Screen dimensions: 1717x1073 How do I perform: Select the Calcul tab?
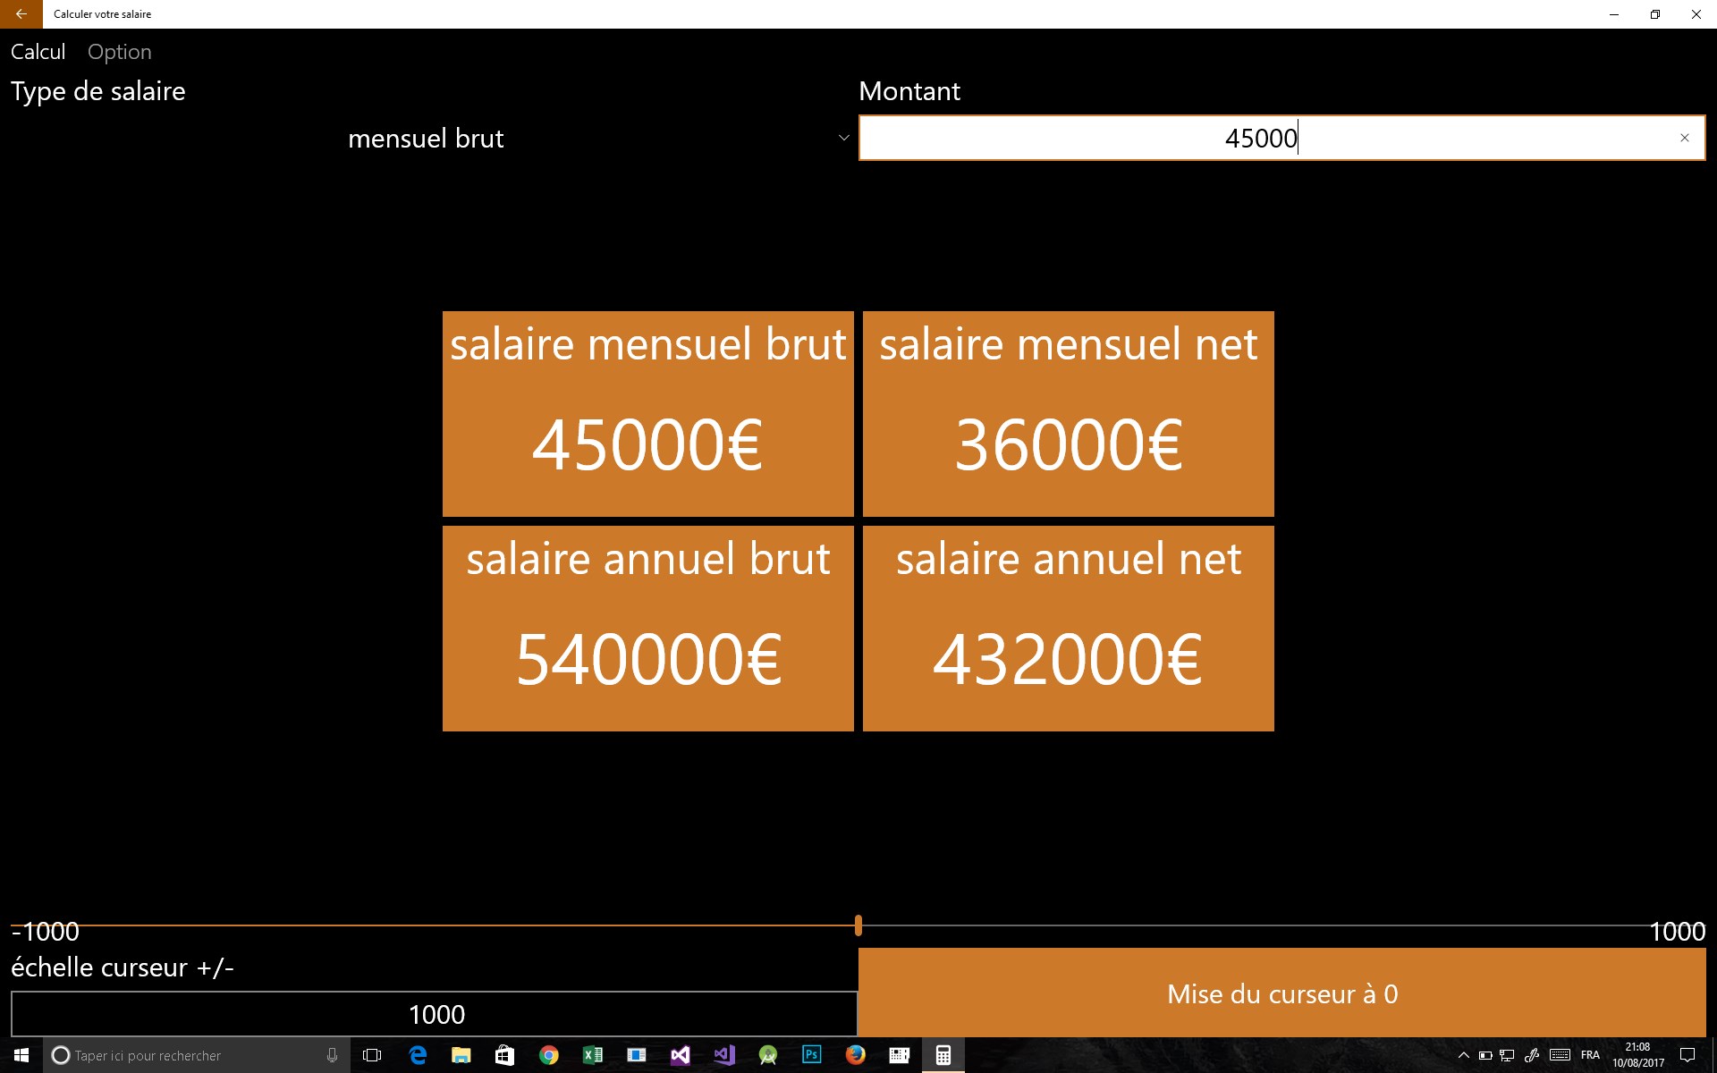(38, 52)
